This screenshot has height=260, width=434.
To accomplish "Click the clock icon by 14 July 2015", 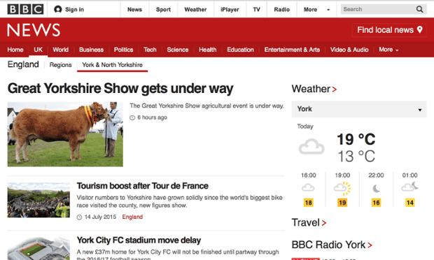I will point(79,217).
